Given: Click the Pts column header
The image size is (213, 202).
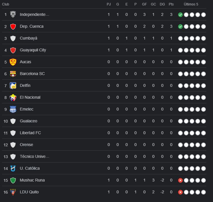Looking at the screenshot, I should click(171, 4).
